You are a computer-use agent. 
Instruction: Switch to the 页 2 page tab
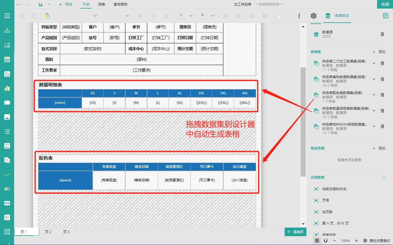click(x=48, y=232)
